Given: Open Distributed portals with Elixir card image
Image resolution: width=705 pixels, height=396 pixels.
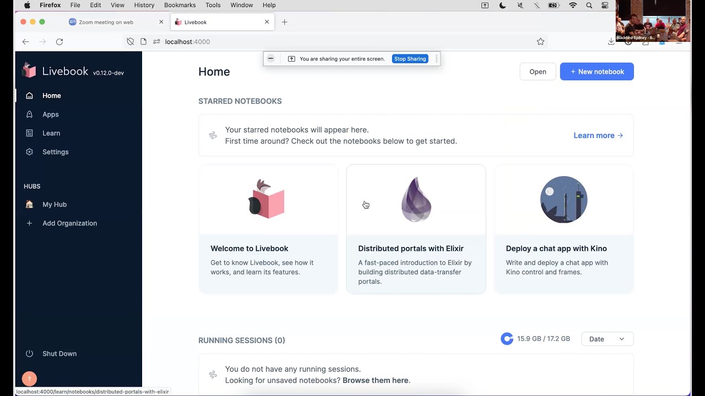Looking at the screenshot, I should [416, 199].
